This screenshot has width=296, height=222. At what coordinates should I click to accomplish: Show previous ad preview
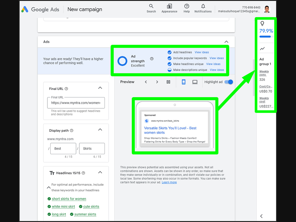[146, 82]
